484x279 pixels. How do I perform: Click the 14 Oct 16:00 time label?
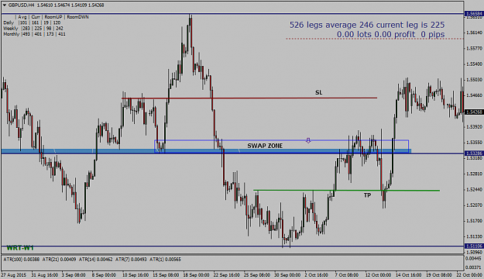point(408,274)
